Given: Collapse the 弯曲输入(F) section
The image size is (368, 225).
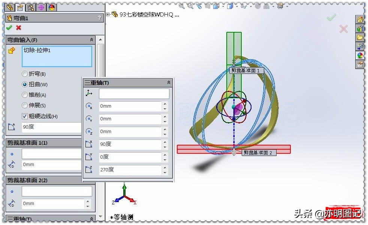Looking at the screenshot, I should [92, 39].
